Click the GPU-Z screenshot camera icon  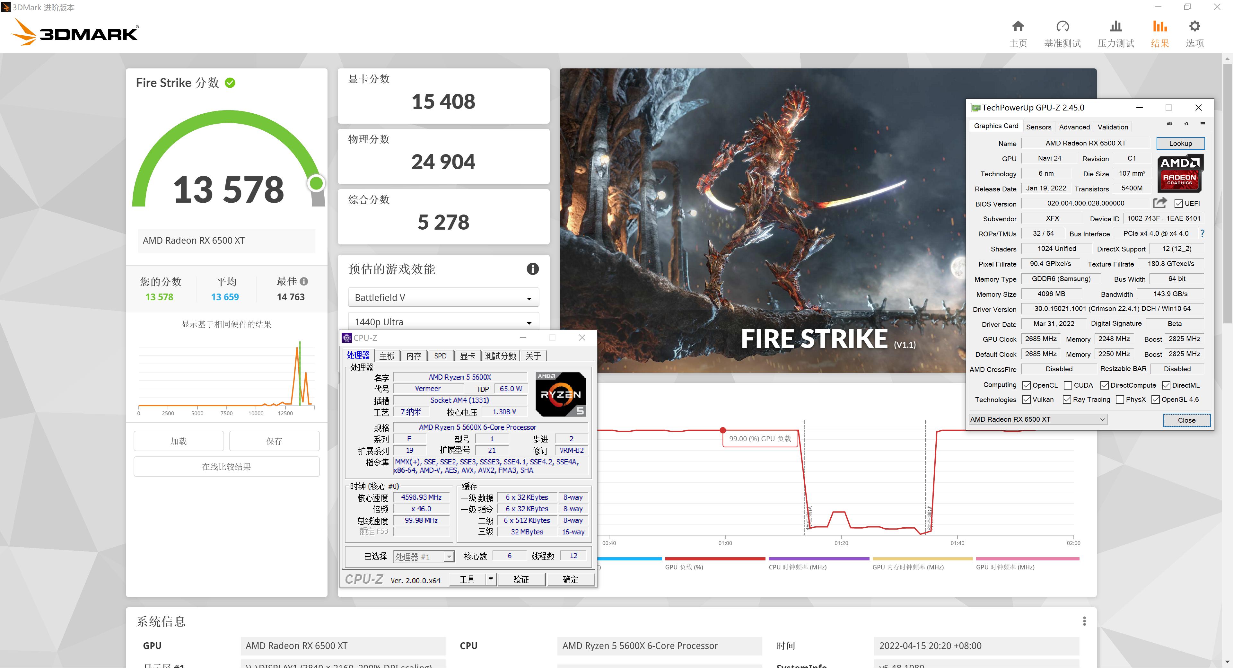coord(1169,124)
